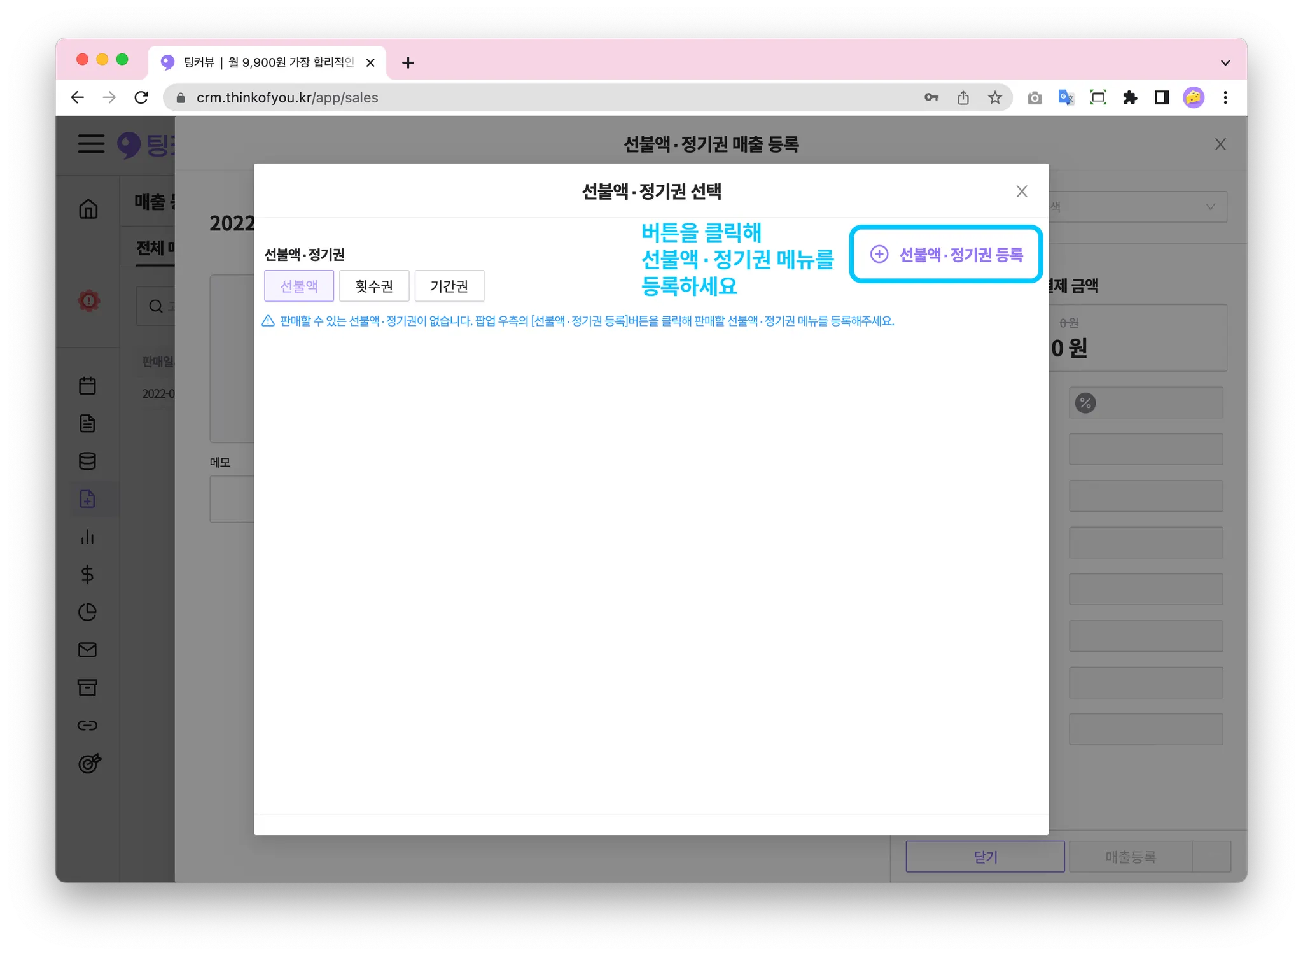Select the 횟수권 type option

click(x=374, y=286)
